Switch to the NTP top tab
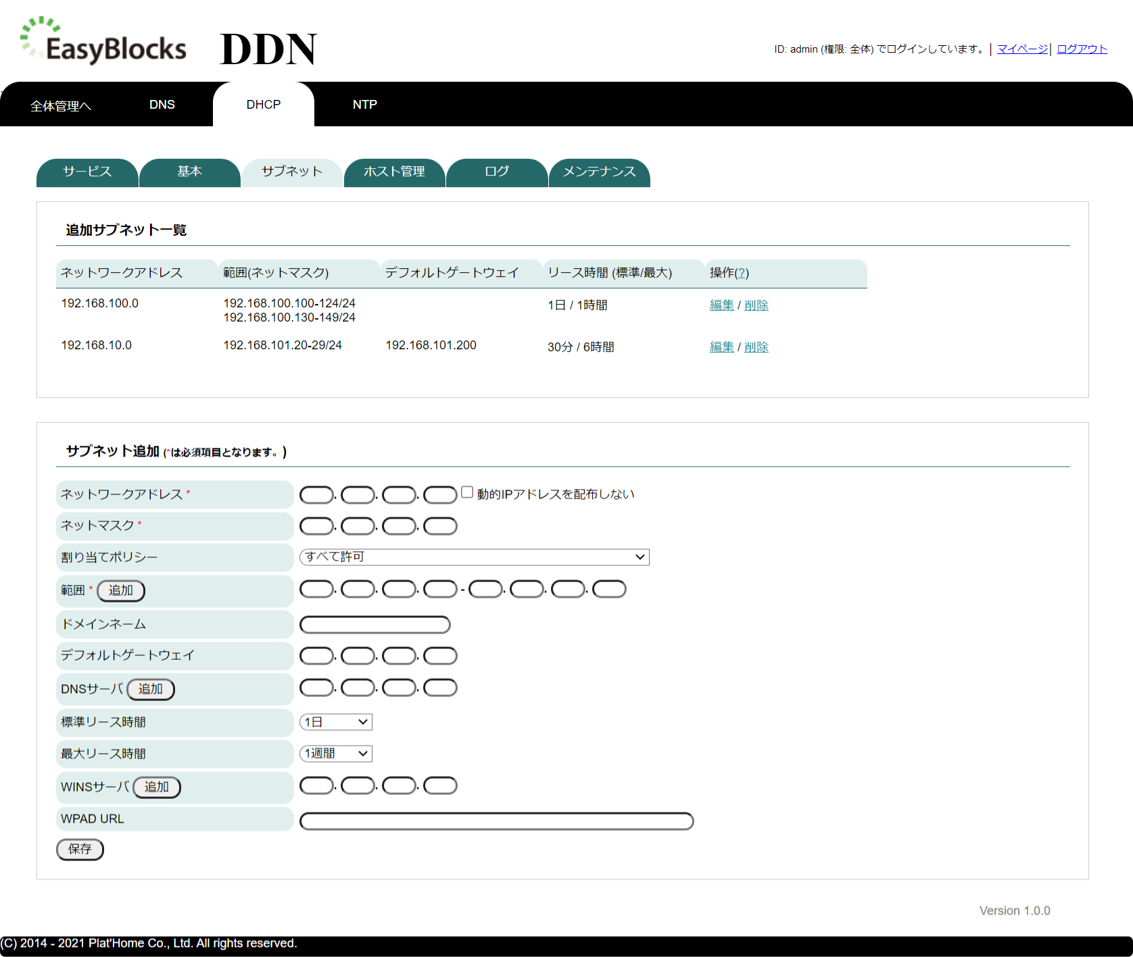Screen dimensions: 1133x957 point(365,105)
